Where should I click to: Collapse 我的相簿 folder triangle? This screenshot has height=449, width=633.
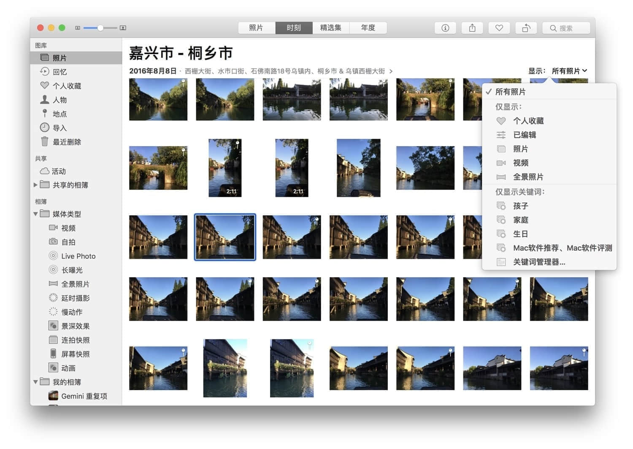coord(35,382)
